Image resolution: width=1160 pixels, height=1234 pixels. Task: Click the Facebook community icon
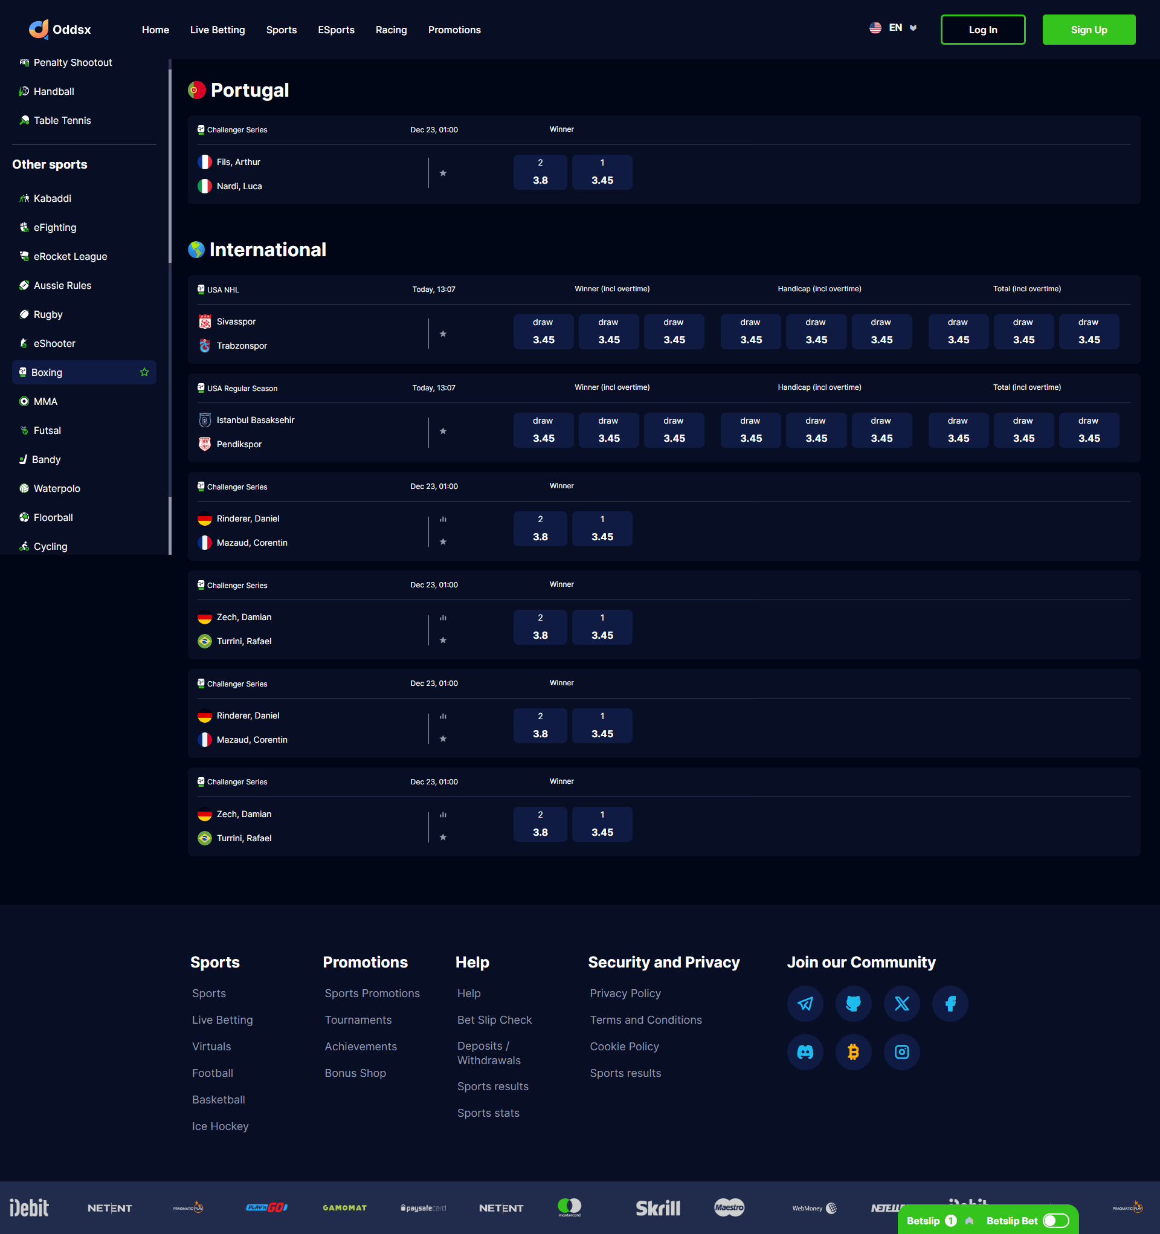point(950,1004)
